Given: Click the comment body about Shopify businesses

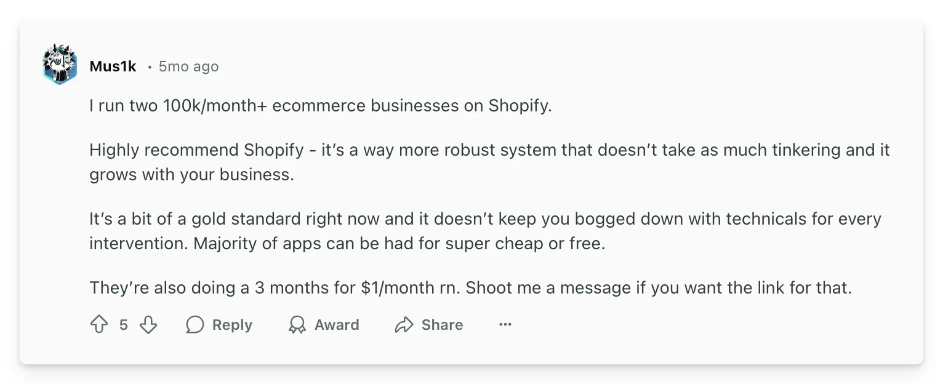Looking at the screenshot, I should click(x=321, y=105).
